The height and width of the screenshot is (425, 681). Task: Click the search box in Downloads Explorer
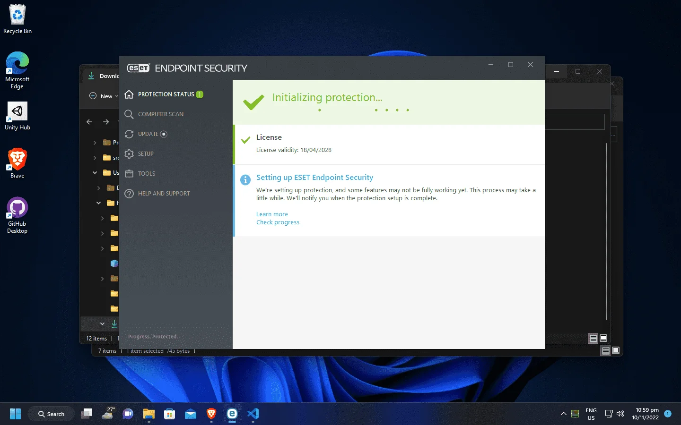click(575, 122)
